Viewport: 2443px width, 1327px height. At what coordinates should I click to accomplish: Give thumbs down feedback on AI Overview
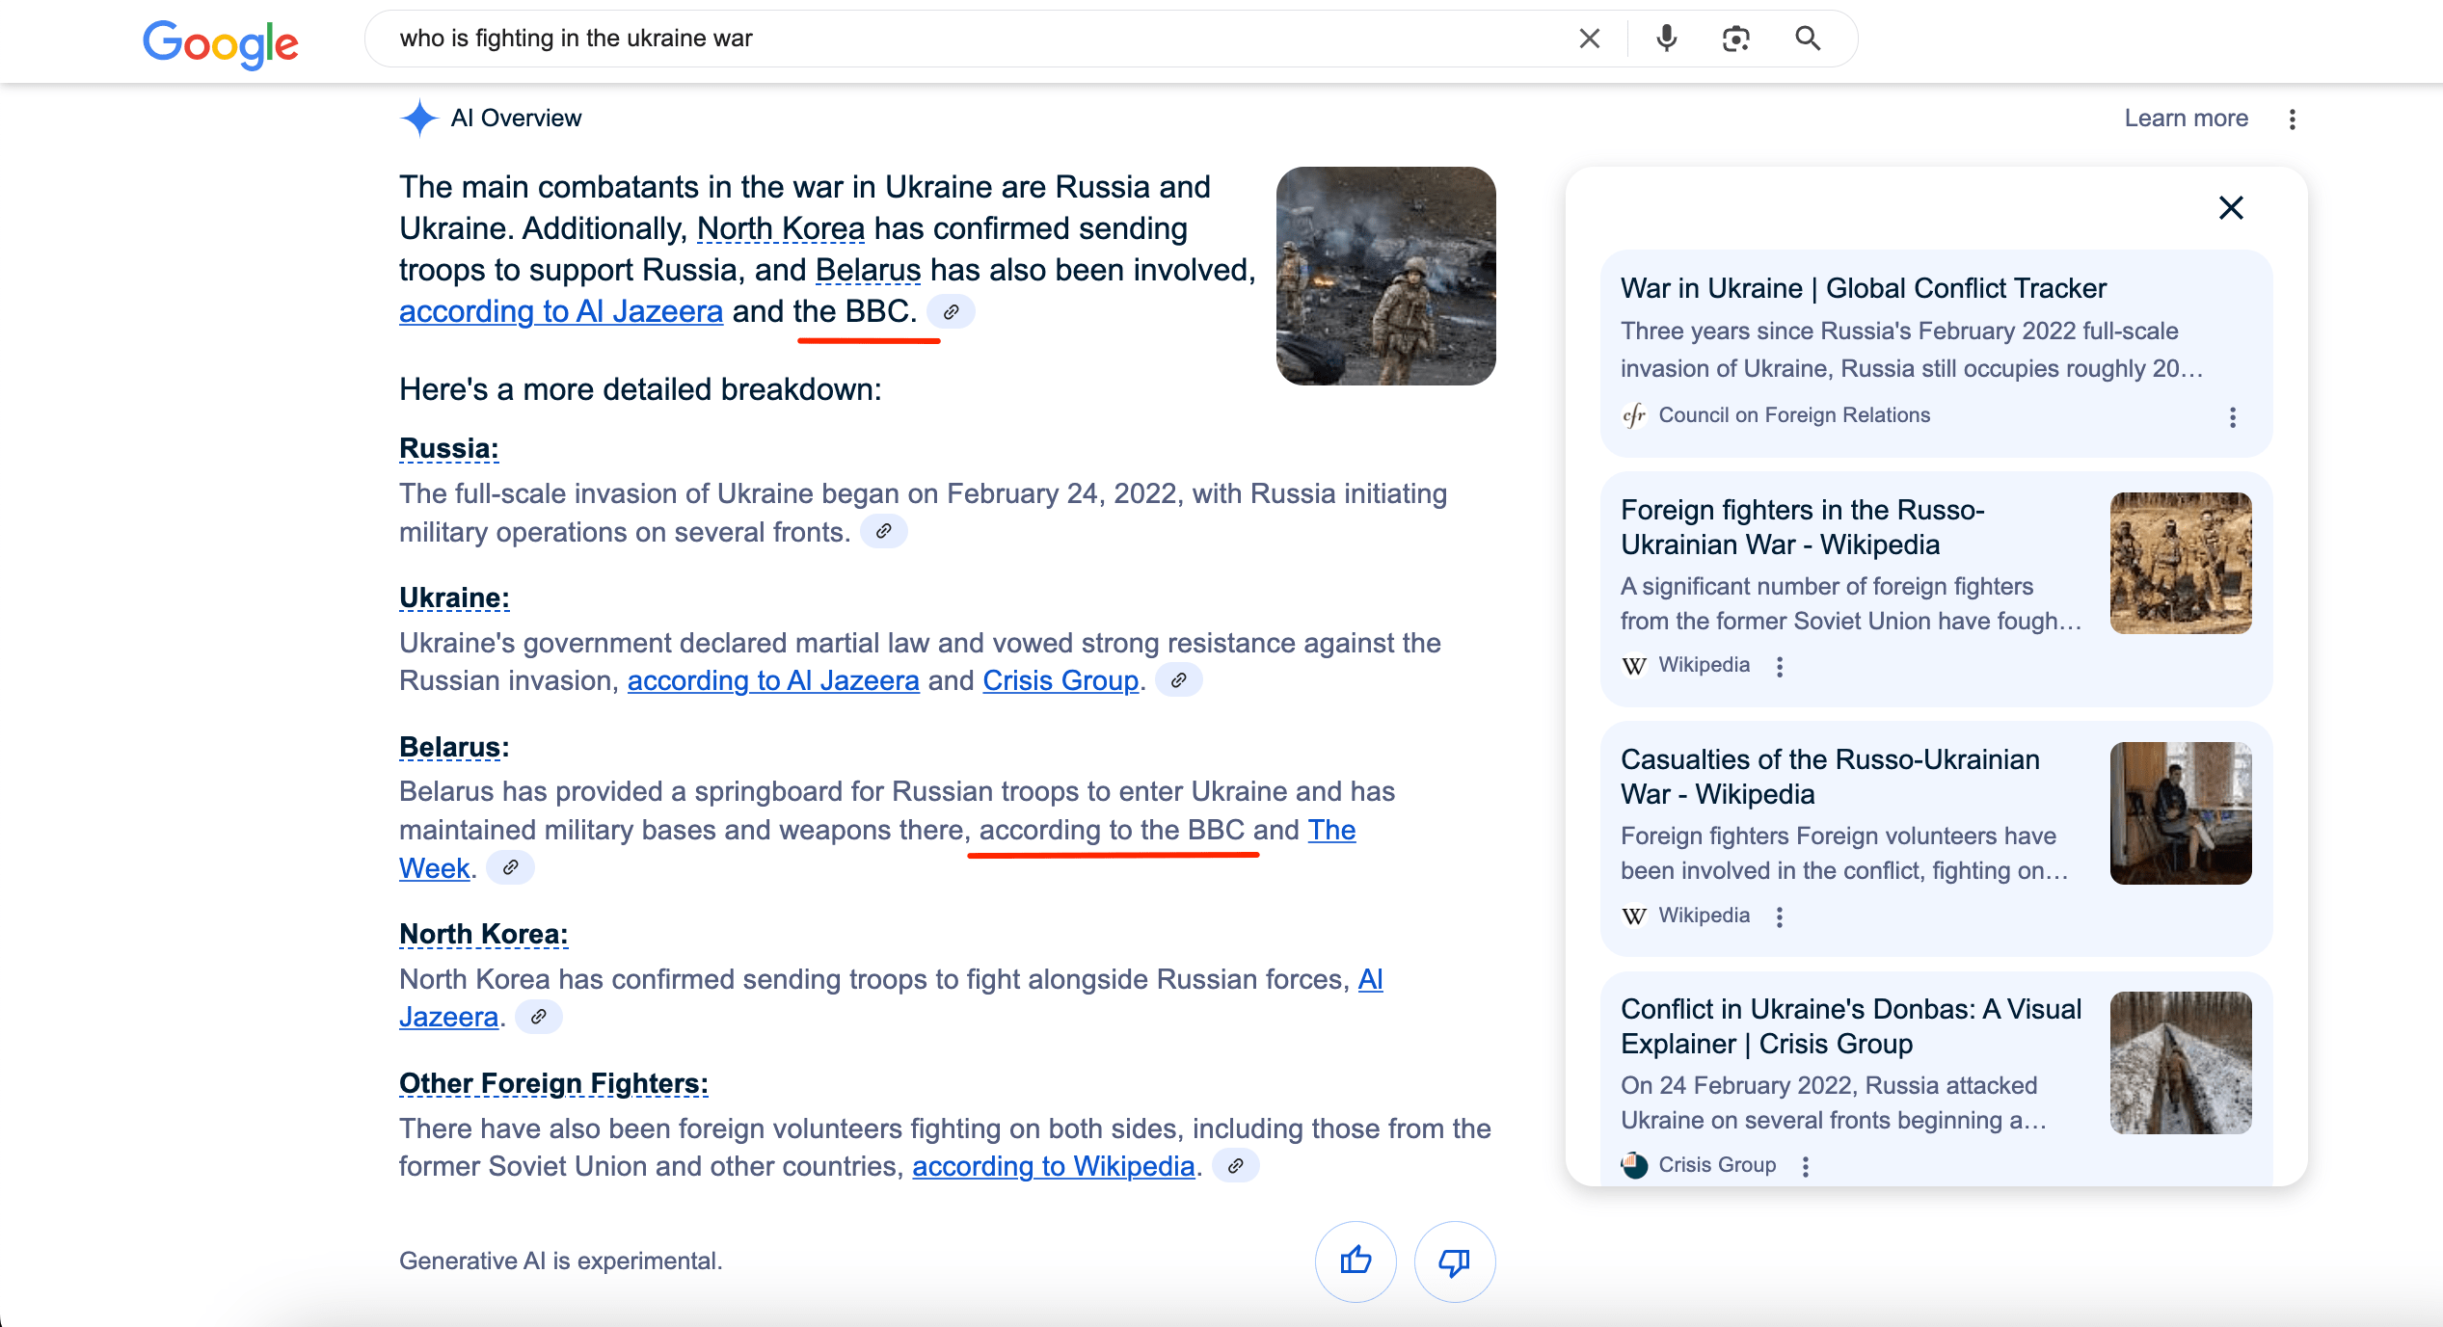click(x=1454, y=1261)
